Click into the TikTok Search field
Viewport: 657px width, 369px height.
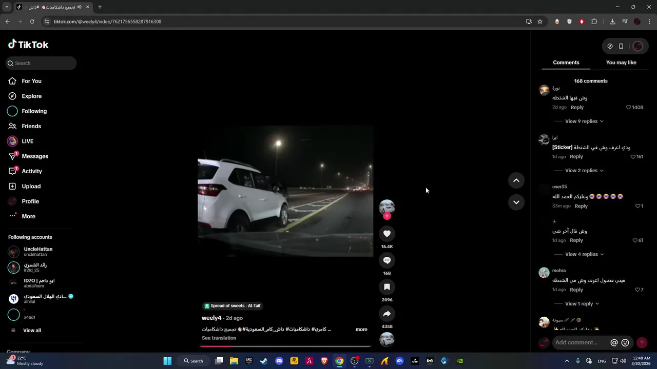(x=41, y=63)
